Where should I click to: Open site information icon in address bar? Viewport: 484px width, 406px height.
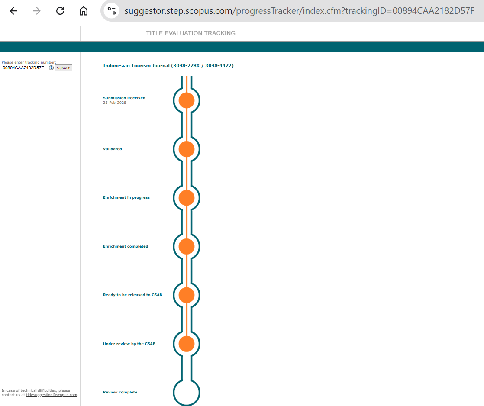pos(112,11)
